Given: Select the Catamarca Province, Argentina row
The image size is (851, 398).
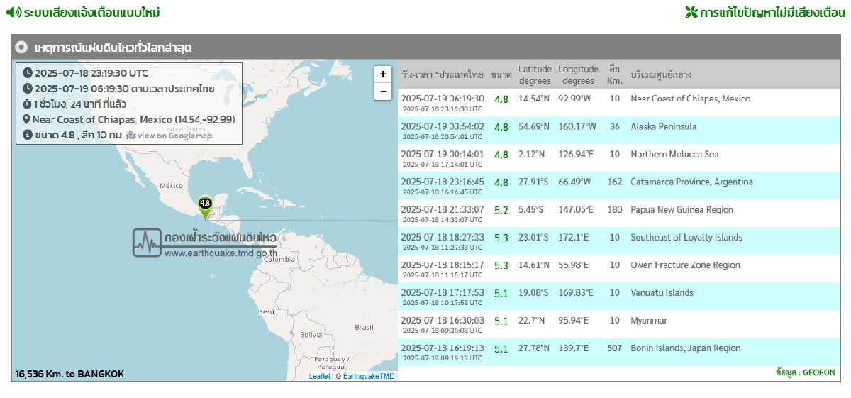Looking at the screenshot, I should [x=619, y=185].
